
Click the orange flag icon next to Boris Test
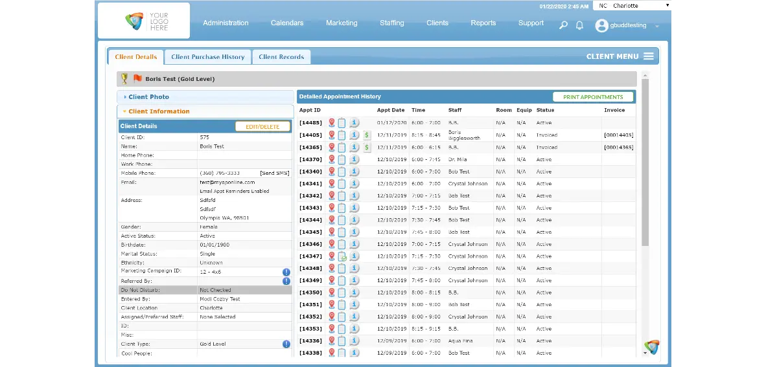click(137, 78)
